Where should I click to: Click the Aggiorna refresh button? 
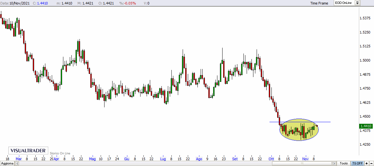[x=7, y=163]
